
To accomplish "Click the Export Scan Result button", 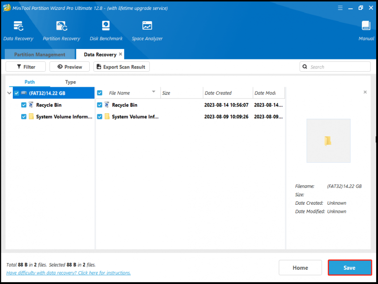I will (x=121, y=67).
